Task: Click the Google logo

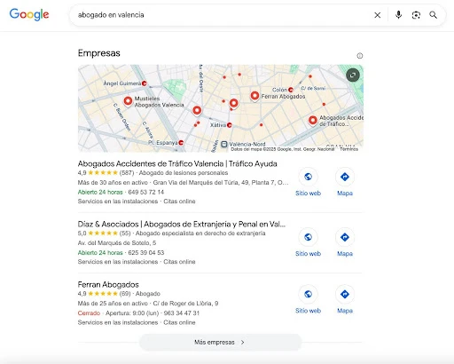Action: [x=29, y=14]
